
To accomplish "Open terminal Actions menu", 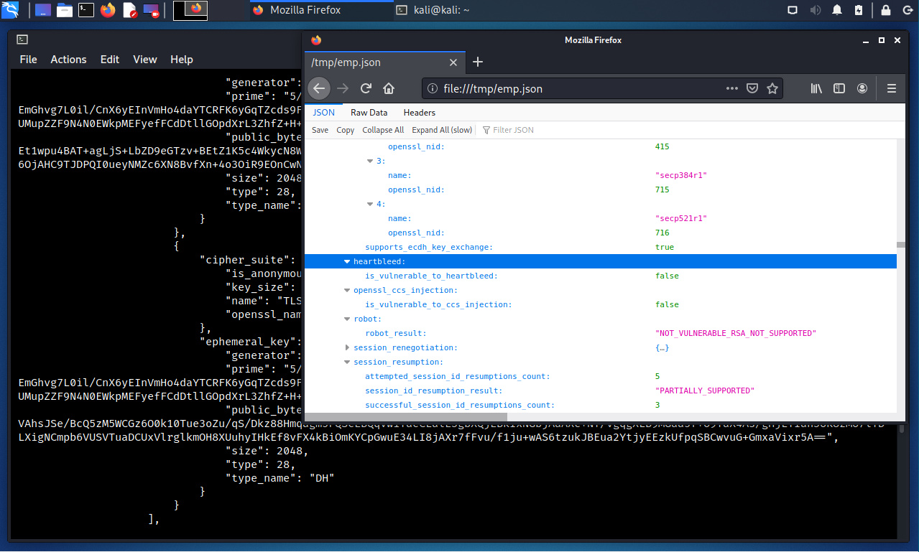I will (68, 60).
